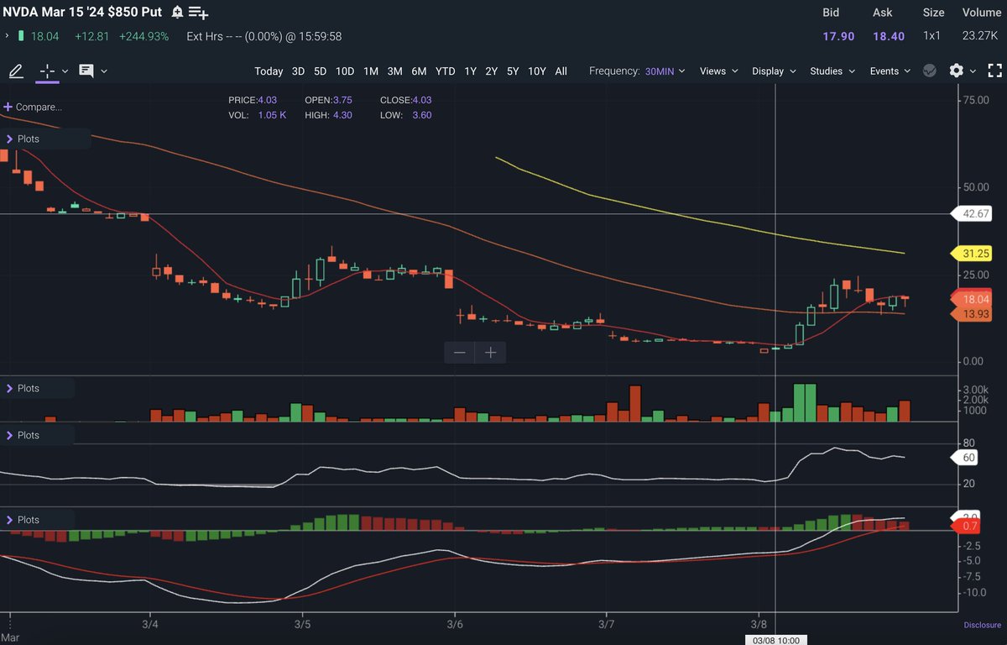This screenshot has width=1007, height=645.
Task: Open chart settings gear icon
Action: coord(956,71)
